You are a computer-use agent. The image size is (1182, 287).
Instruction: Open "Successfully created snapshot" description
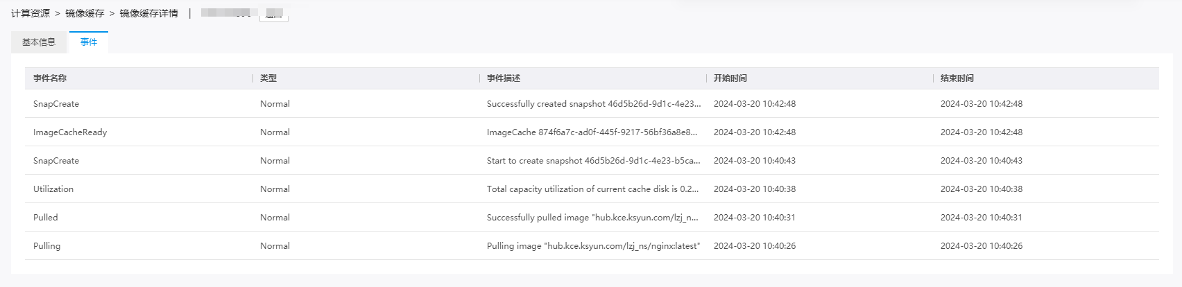click(594, 104)
